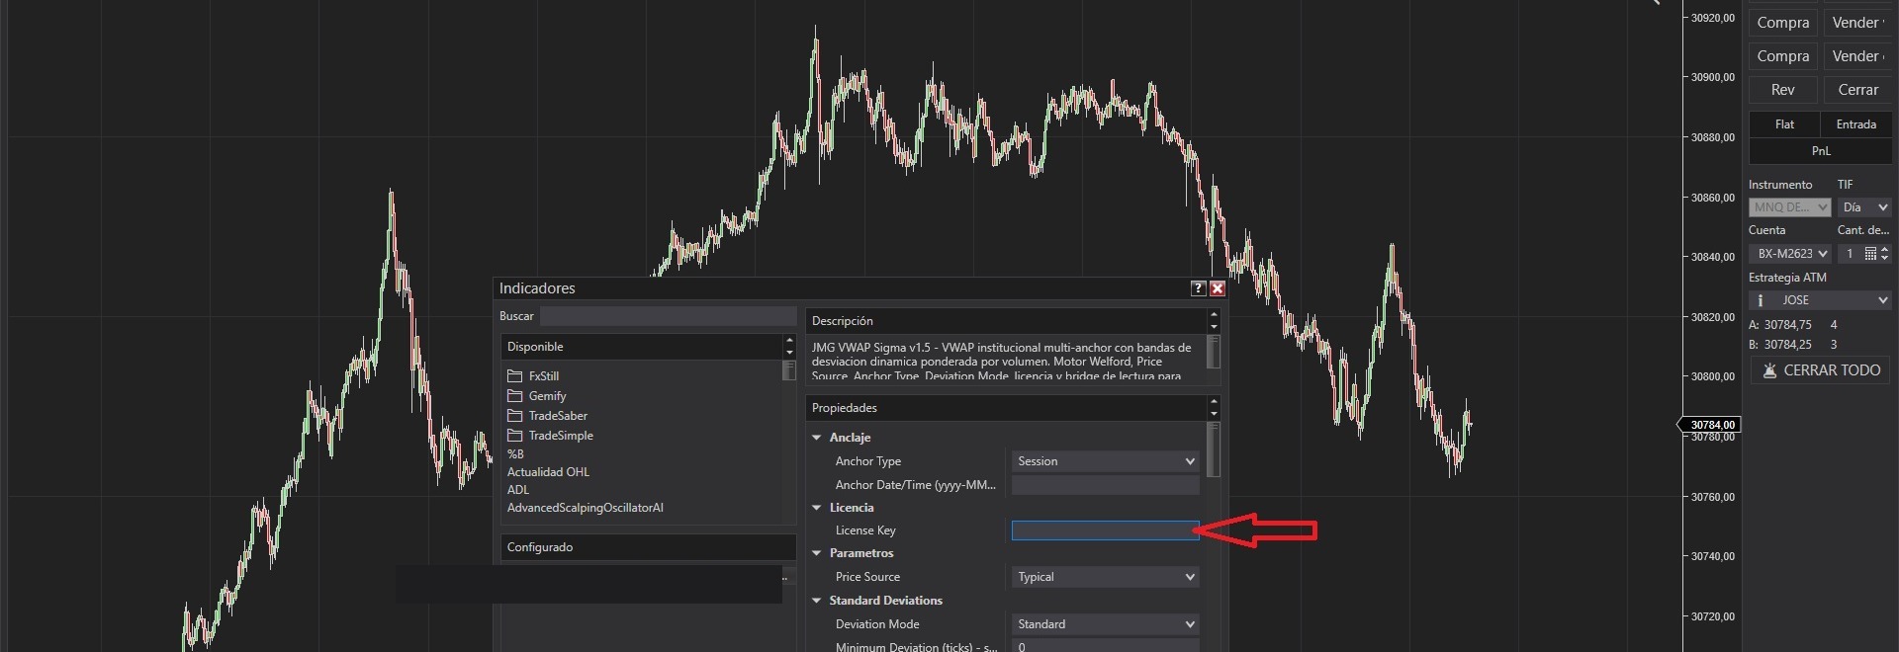Click the Propiedades section header

pyautogui.click(x=1006, y=408)
